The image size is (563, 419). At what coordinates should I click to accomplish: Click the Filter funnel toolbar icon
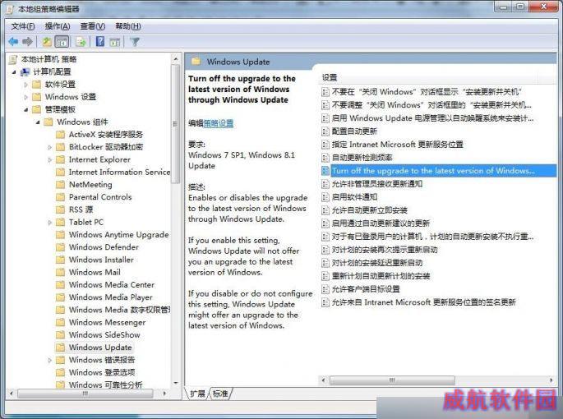tap(135, 42)
